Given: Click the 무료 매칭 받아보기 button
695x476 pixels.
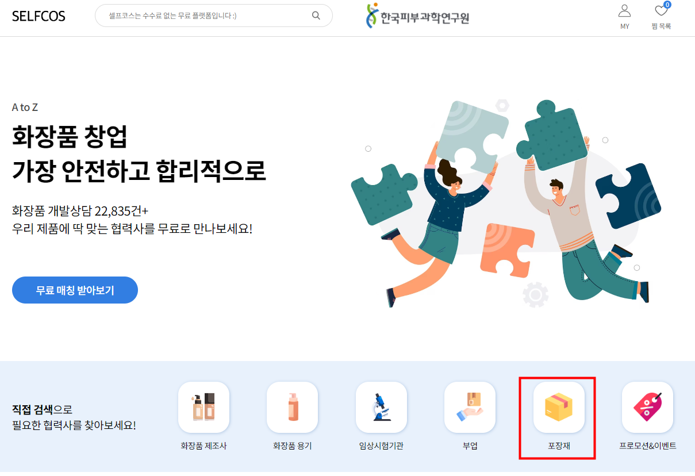Looking at the screenshot, I should 75,290.
